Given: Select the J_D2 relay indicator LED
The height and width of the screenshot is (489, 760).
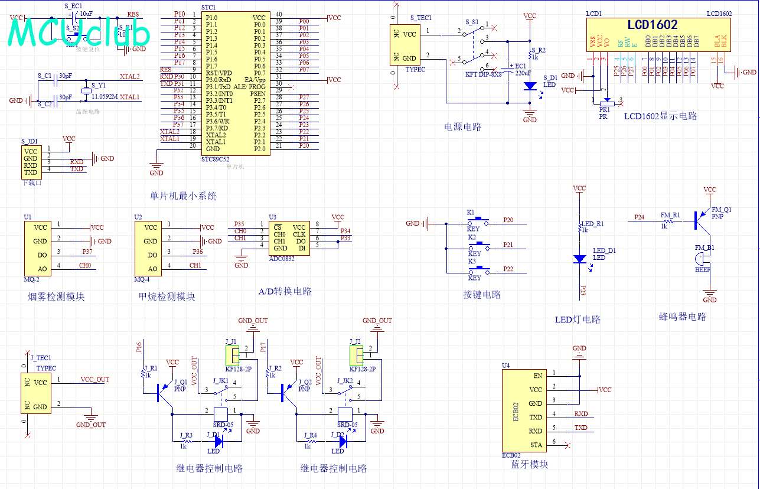Looking at the screenshot, I should pos(341,441).
